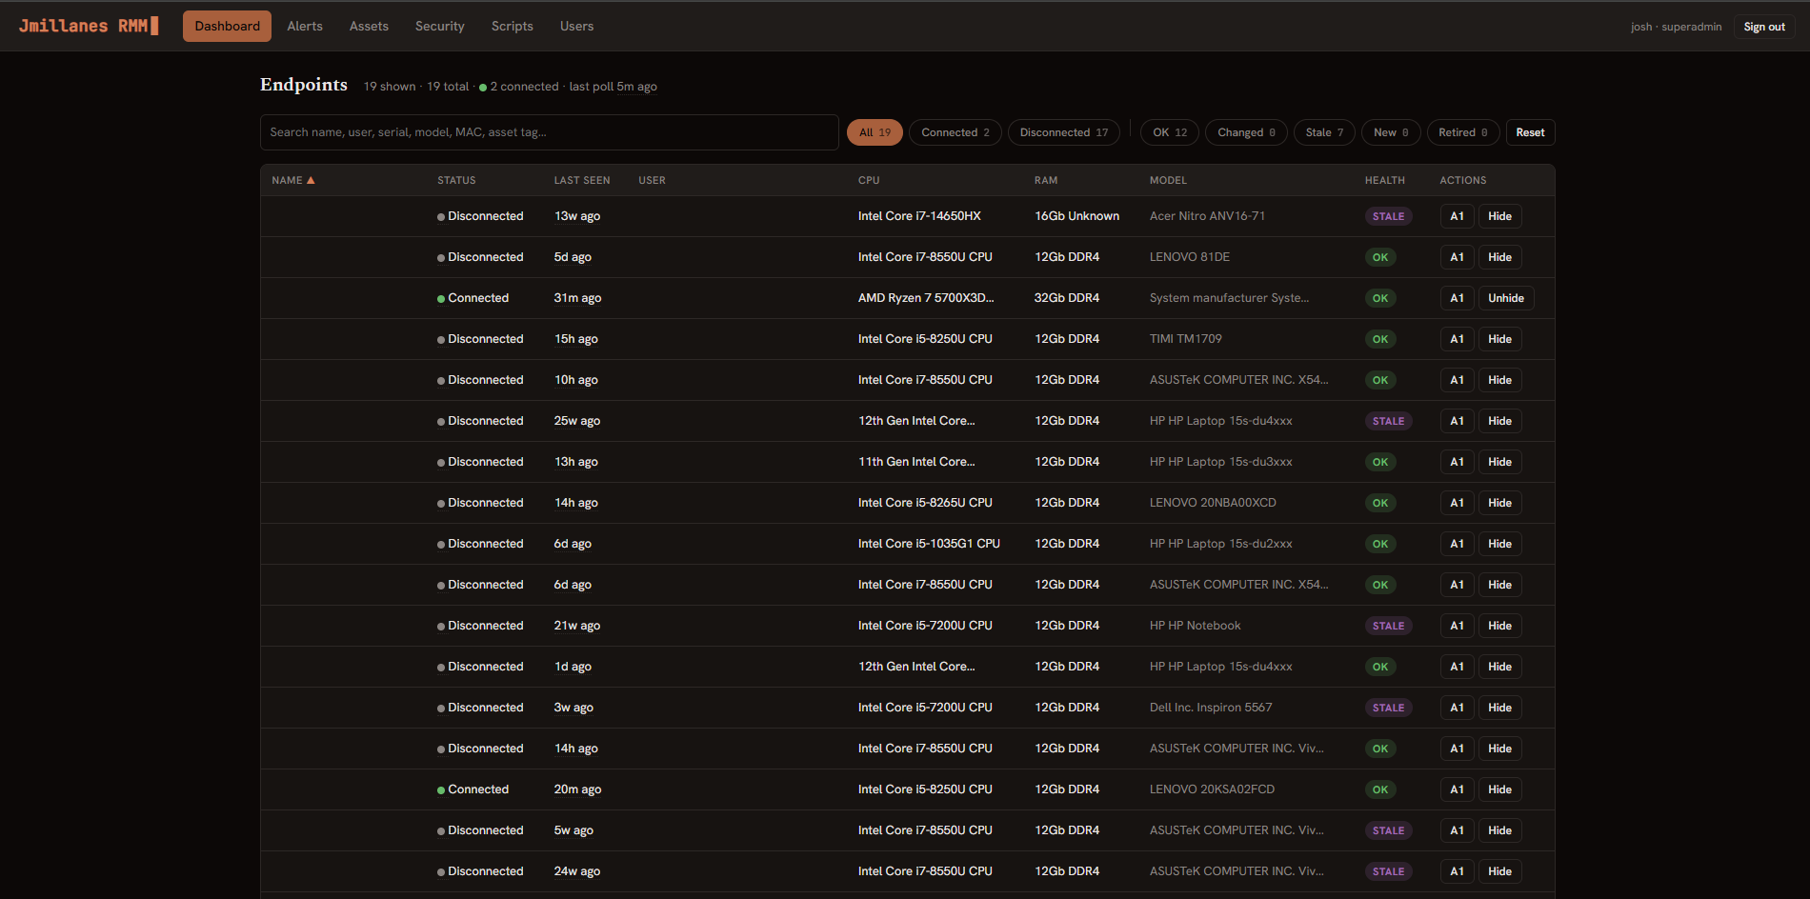The image size is (1810, 899).
Task: Click A1 on the AMD Ryzen row
Action: (x=1457, y=298)
